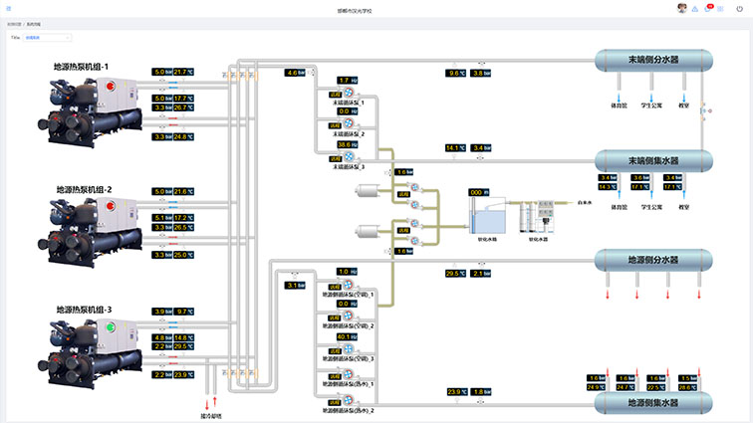Select the 末端循环泵_3 pump icon
The image size is (753, 423).
click(x=349, y=157)
